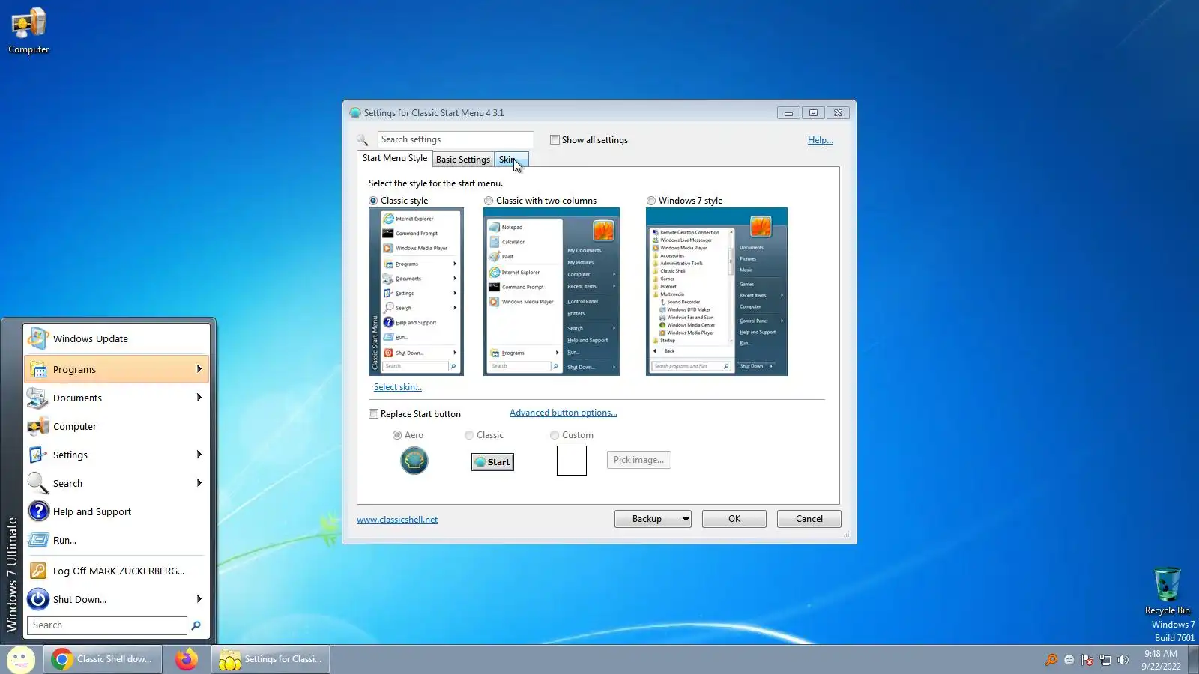Click the Classic style preview thumbnail
Screen dimensions: 1199x674
pos(416,291)
